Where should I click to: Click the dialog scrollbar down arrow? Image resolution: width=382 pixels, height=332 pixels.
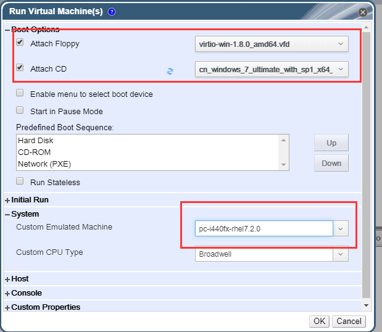[x=366, y=305]
